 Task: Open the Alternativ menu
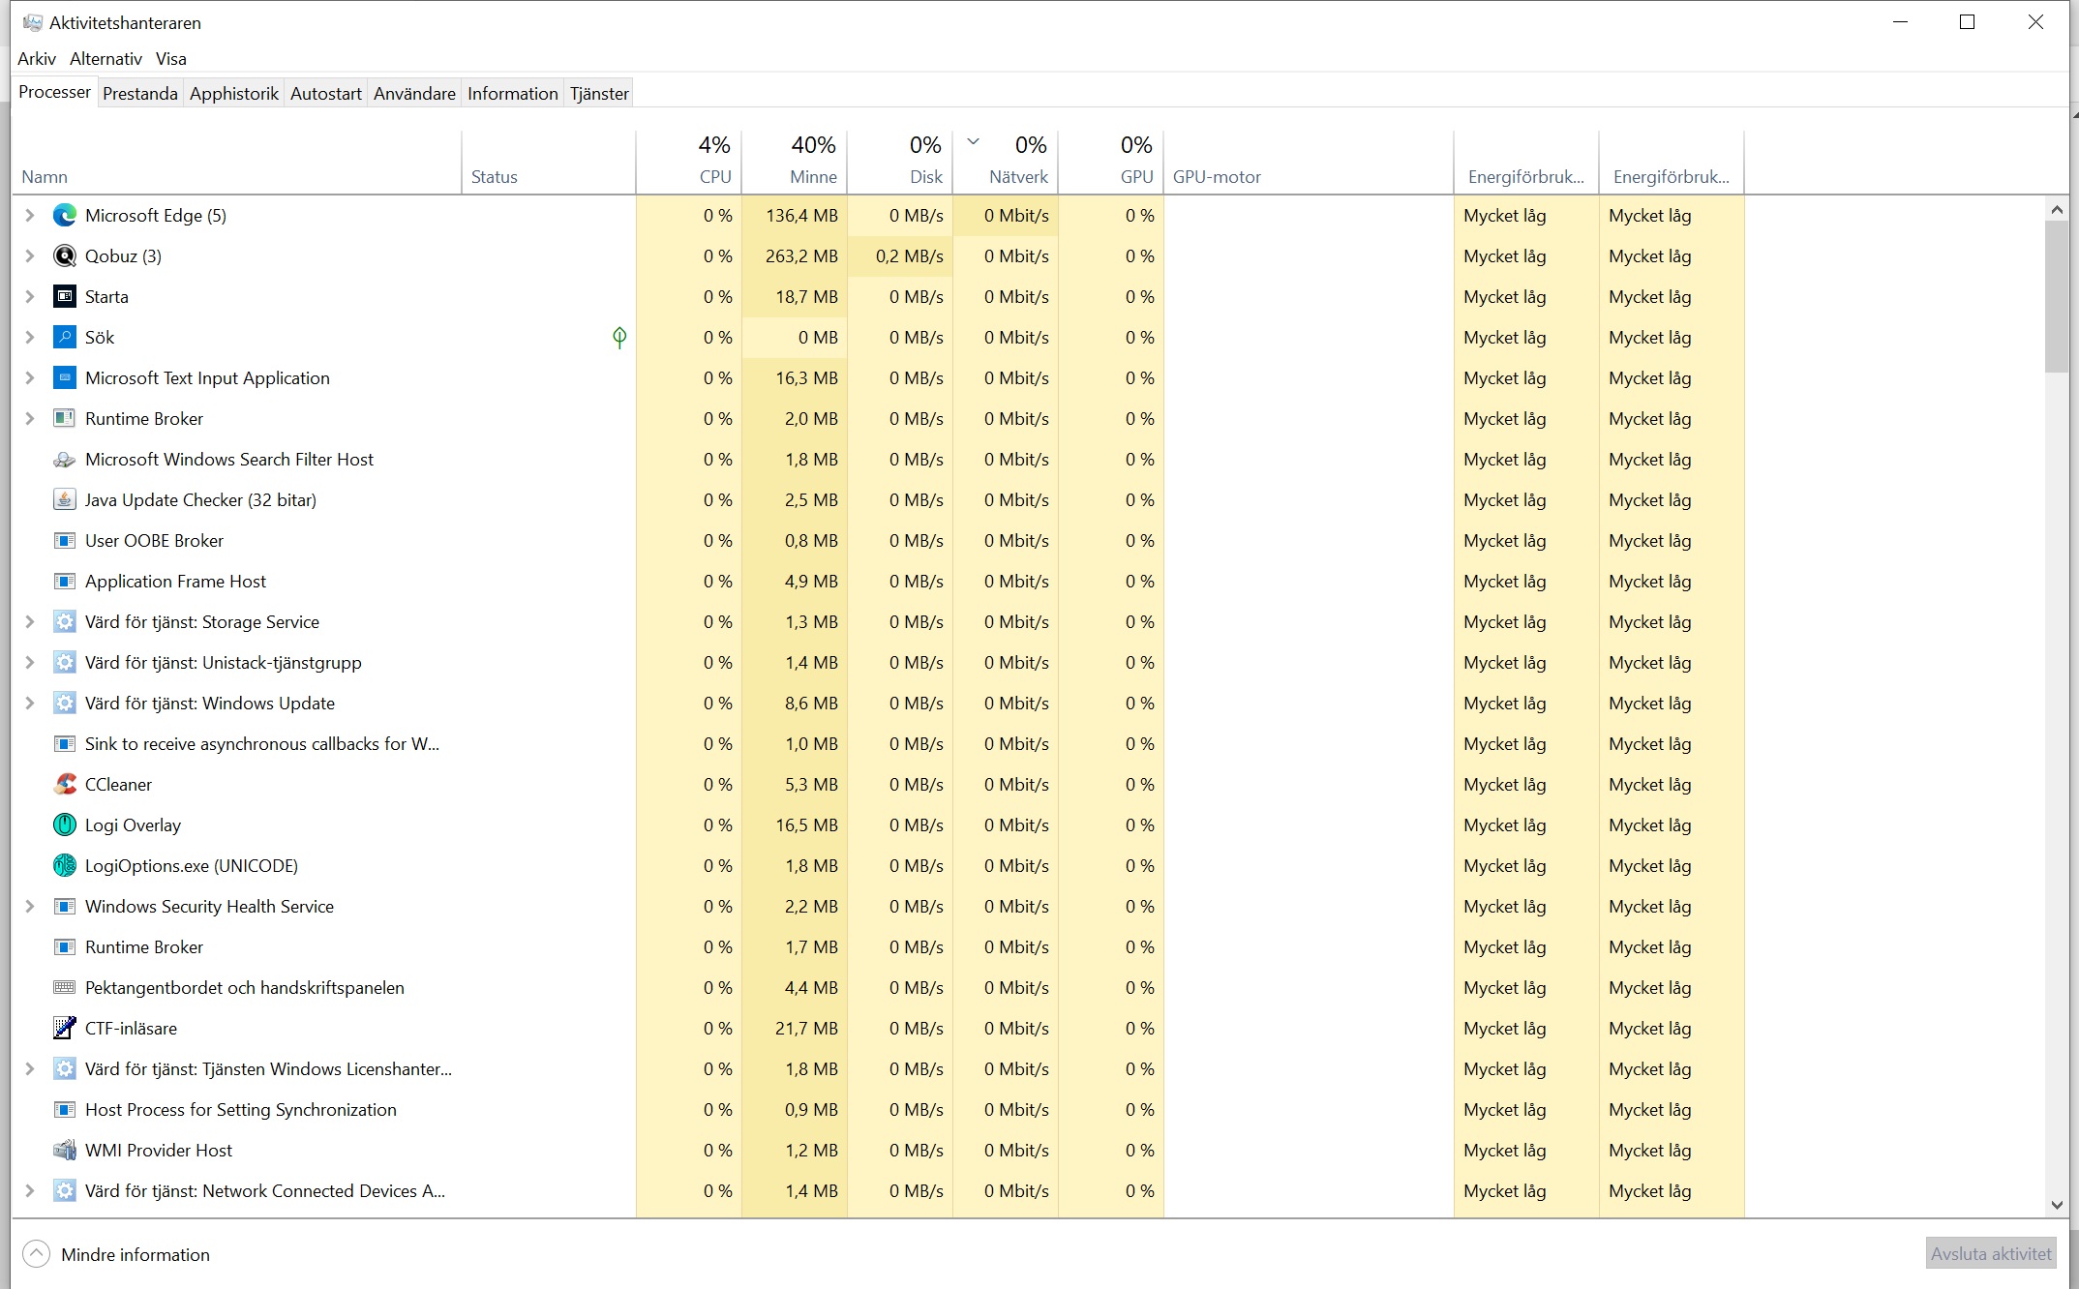pyautogui.click(x=105, y=59)
